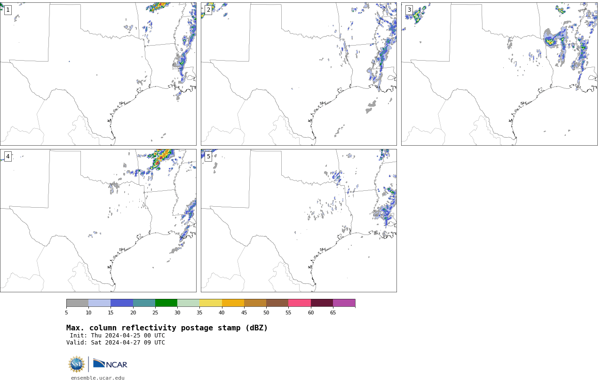Click the maroon 60-65 dBZ color swatch
The image size is (602, 383).
pyautogui.click(x=322, y=303)
